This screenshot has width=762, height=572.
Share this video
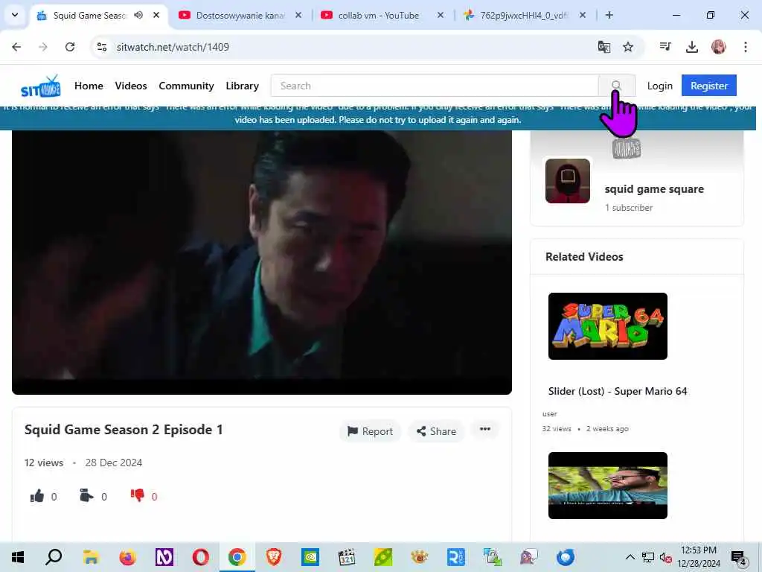[436, 431]
